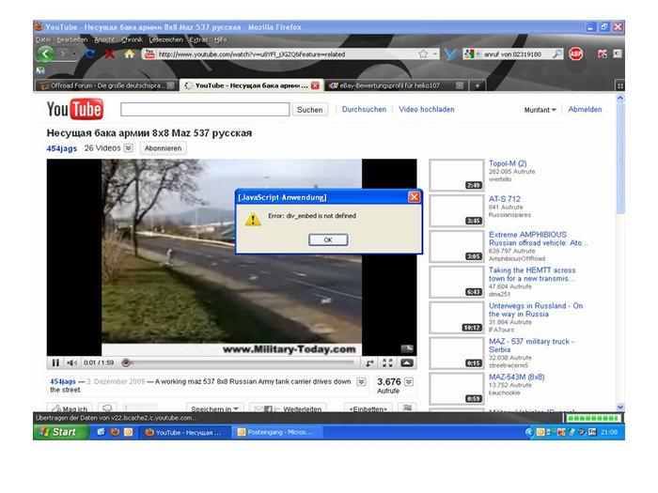Click the expand player arrow icon
This screenshot has height=493, width=658.
pyautogui.click(x=406, y=362)
